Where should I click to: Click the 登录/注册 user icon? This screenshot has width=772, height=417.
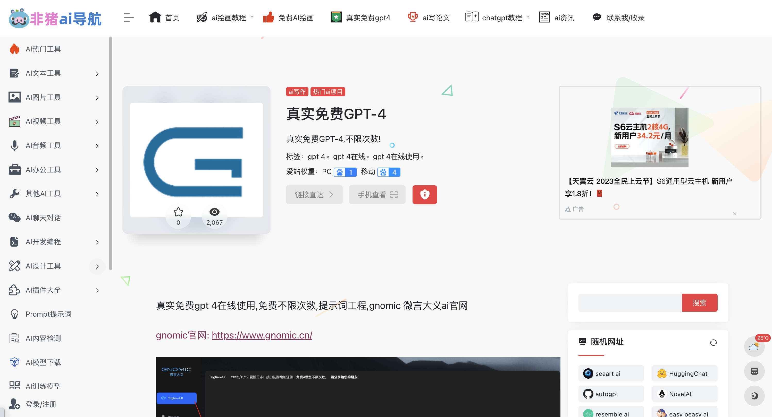pyautogui.click(x=14, y=404)
